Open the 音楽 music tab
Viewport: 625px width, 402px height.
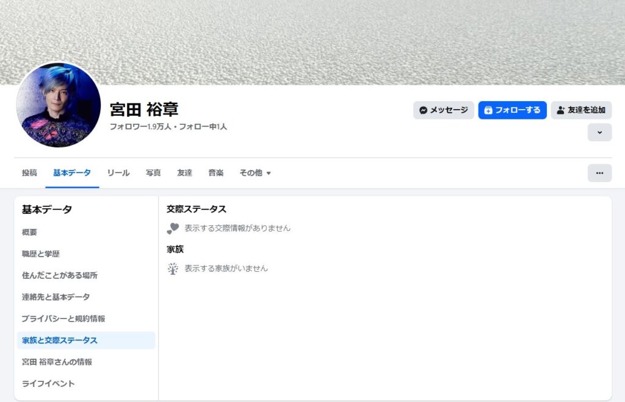tap(215, 173)
